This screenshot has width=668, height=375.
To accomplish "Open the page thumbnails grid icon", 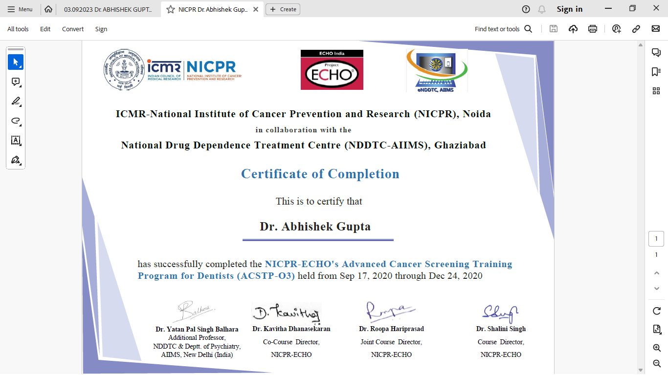I will 656,91.
